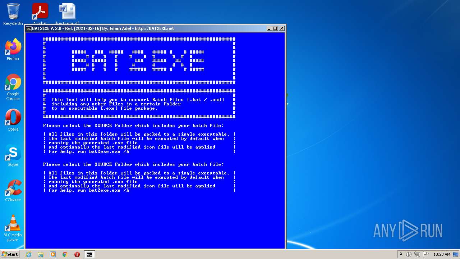The width and height of the screenshot is (460, 259).
Task: Open the directcame.rtf Word document icon
Action: tap(67, 14)
